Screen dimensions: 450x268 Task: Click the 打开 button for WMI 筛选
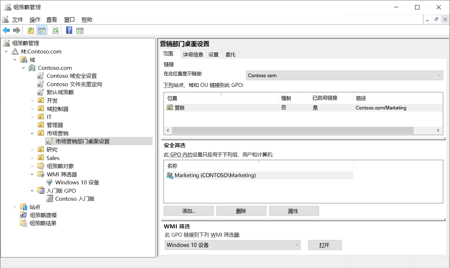[325, 245]
